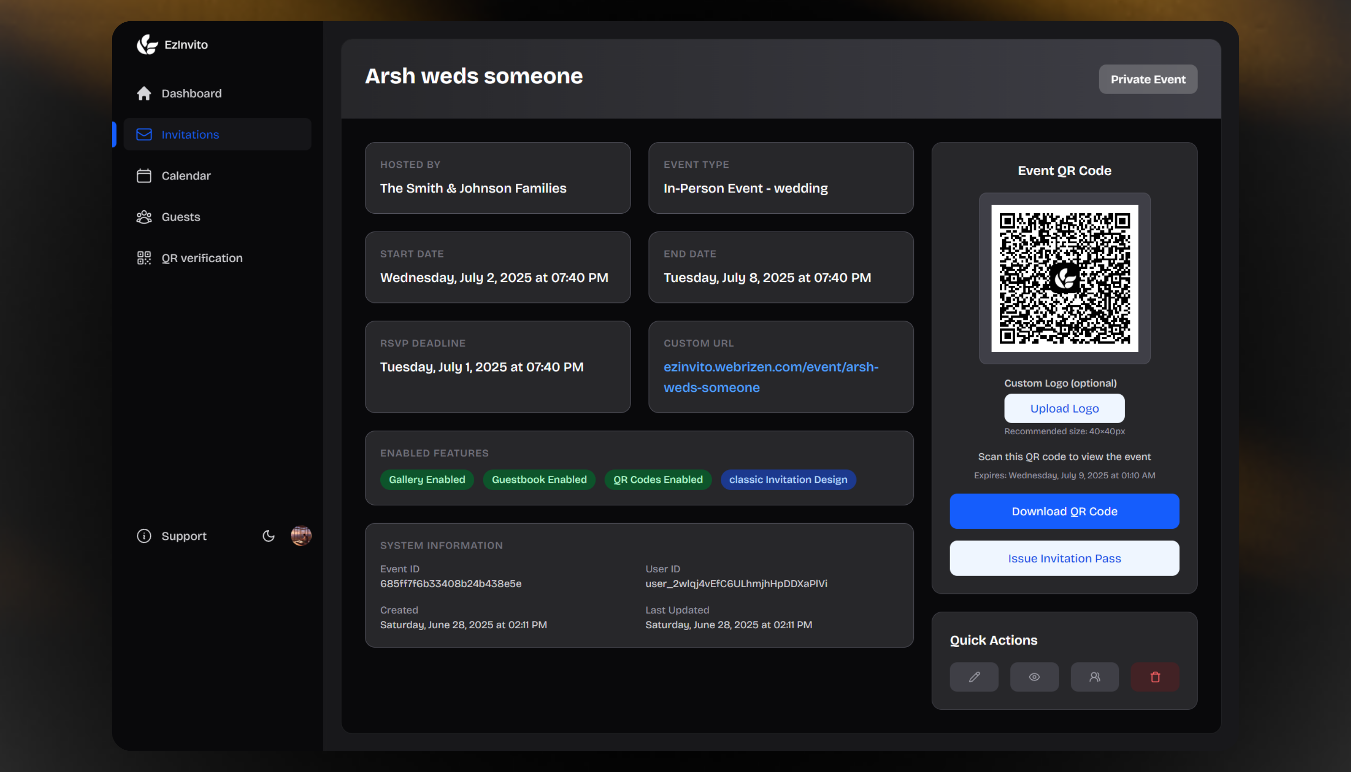The image size is (1351, 772).
Task: Open the user profile avatar
Action: click(x=301, y=536)
